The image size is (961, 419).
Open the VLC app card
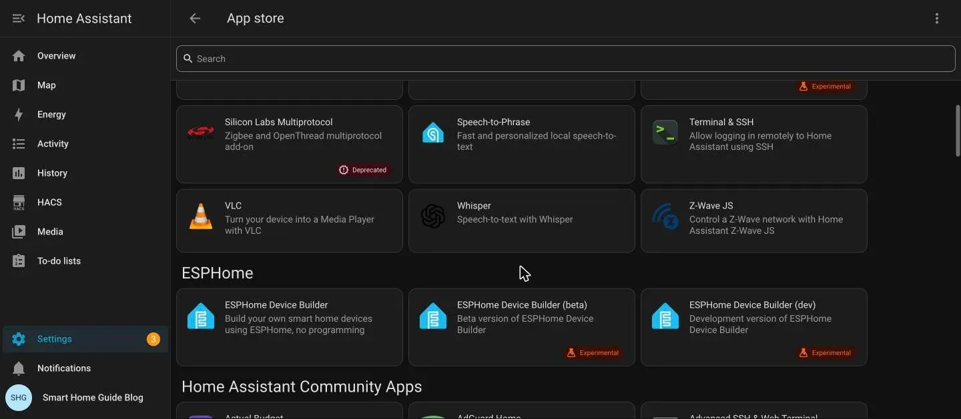pos(290,221)
